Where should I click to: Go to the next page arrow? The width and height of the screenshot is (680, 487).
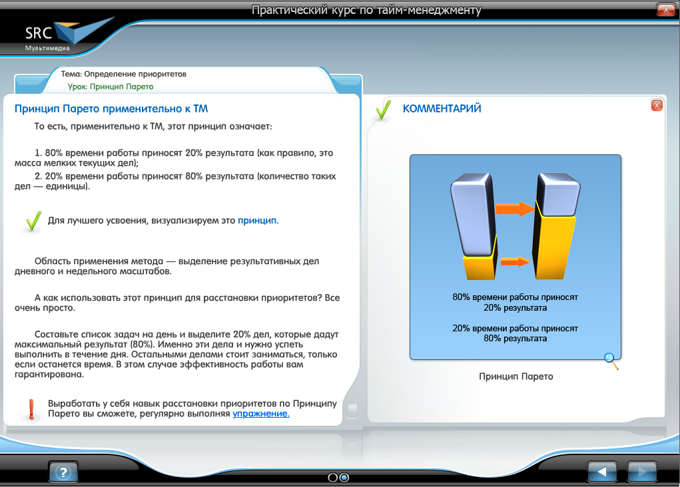642,472
